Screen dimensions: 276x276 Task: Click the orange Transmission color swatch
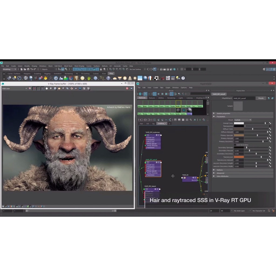pyautogui.click(x=239, y=157)
